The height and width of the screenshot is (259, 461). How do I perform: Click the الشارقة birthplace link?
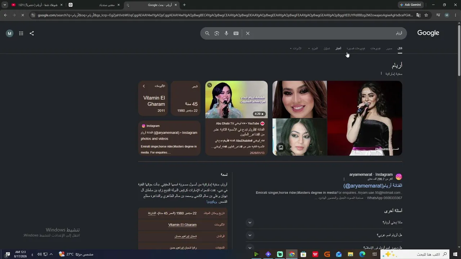click(x=152, y=213)
